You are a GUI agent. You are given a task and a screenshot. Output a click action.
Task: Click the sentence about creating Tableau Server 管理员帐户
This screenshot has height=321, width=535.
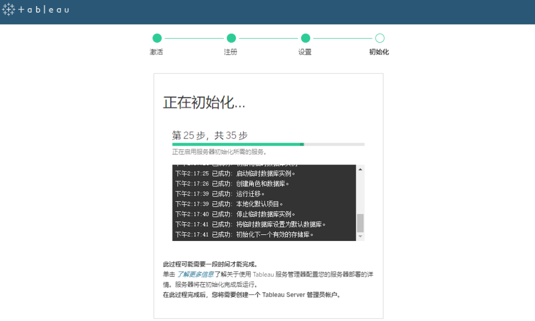pyautogui.click(x=252, y=295)
